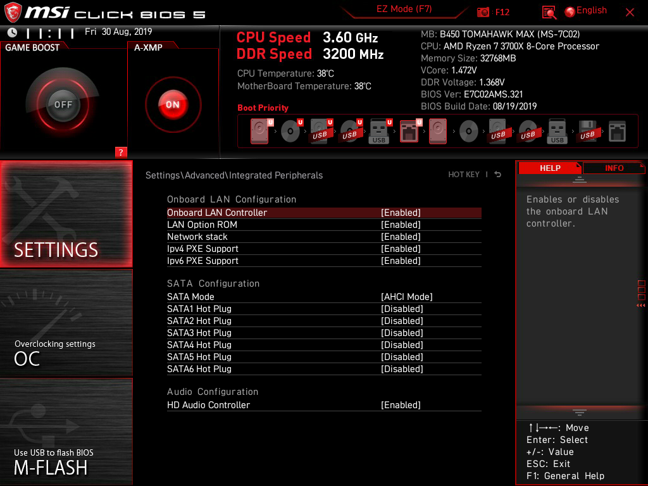Change the SATA5 Hot Plug [Disabled] value
Viewport: 648px width, 486px height.
pos(402,357)
